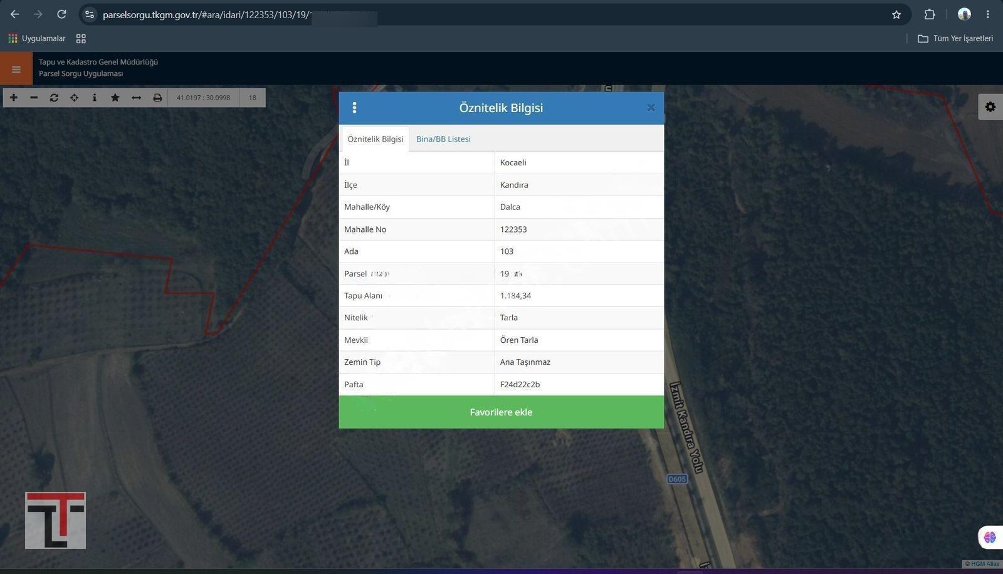
Task: Open map settings gear
Action: [990, 107]
